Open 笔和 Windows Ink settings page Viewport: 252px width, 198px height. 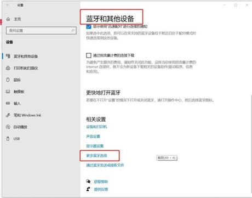click(24, 115)
